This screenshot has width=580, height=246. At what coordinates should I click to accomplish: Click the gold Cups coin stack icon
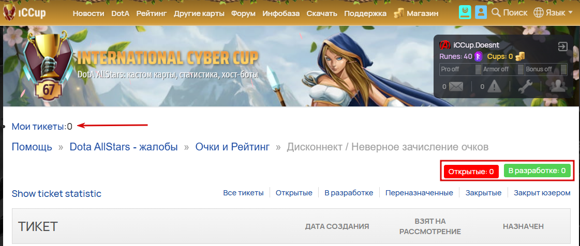519,56
